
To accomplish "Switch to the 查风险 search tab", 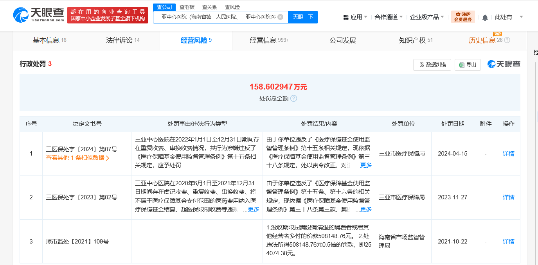I will click(x=233, y=7).
